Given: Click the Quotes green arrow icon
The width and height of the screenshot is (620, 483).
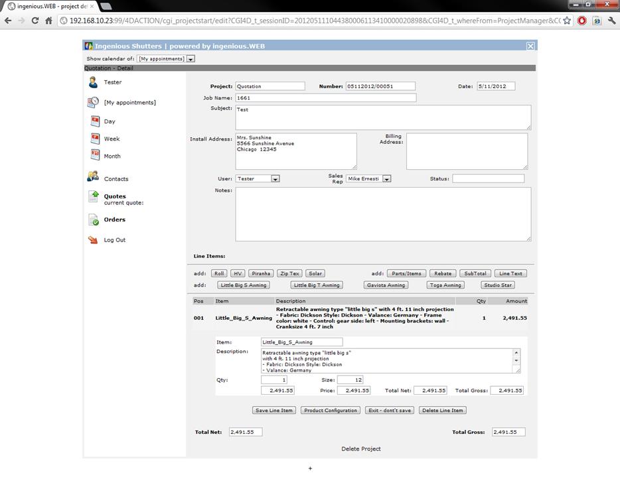Looking at the screenshot, I should [94, 196].
